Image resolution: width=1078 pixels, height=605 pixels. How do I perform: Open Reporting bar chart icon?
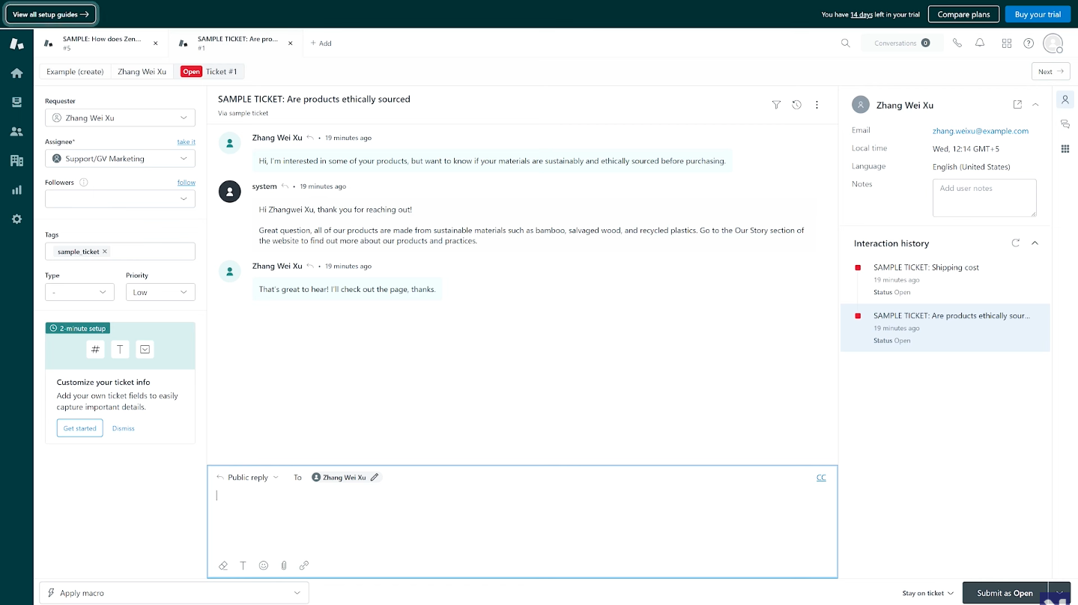(16, 190)
